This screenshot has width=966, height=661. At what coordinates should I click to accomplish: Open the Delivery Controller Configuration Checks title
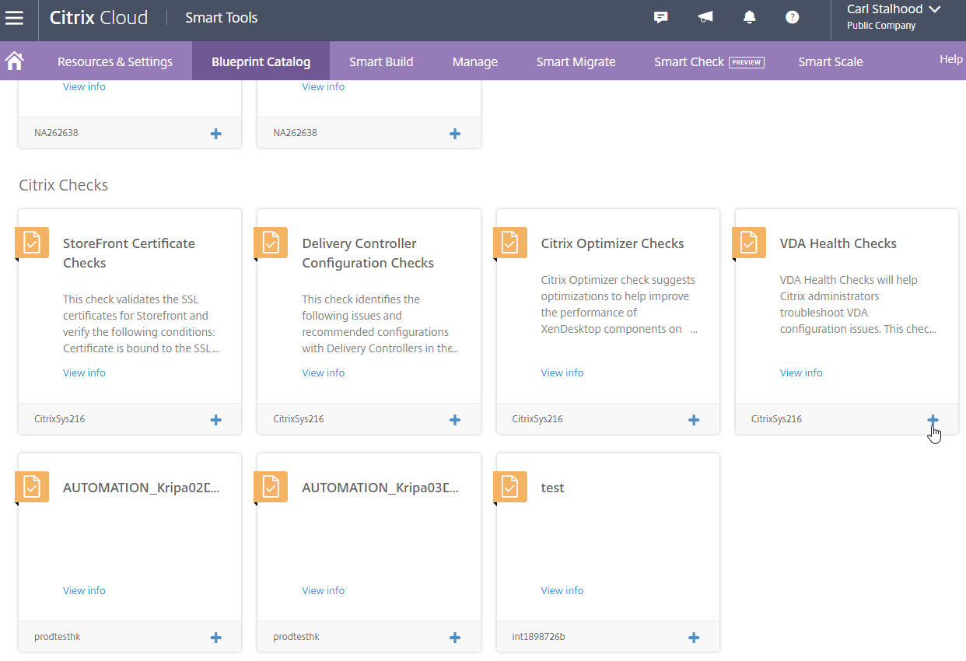pyautogui.click(x=368, y=254)
